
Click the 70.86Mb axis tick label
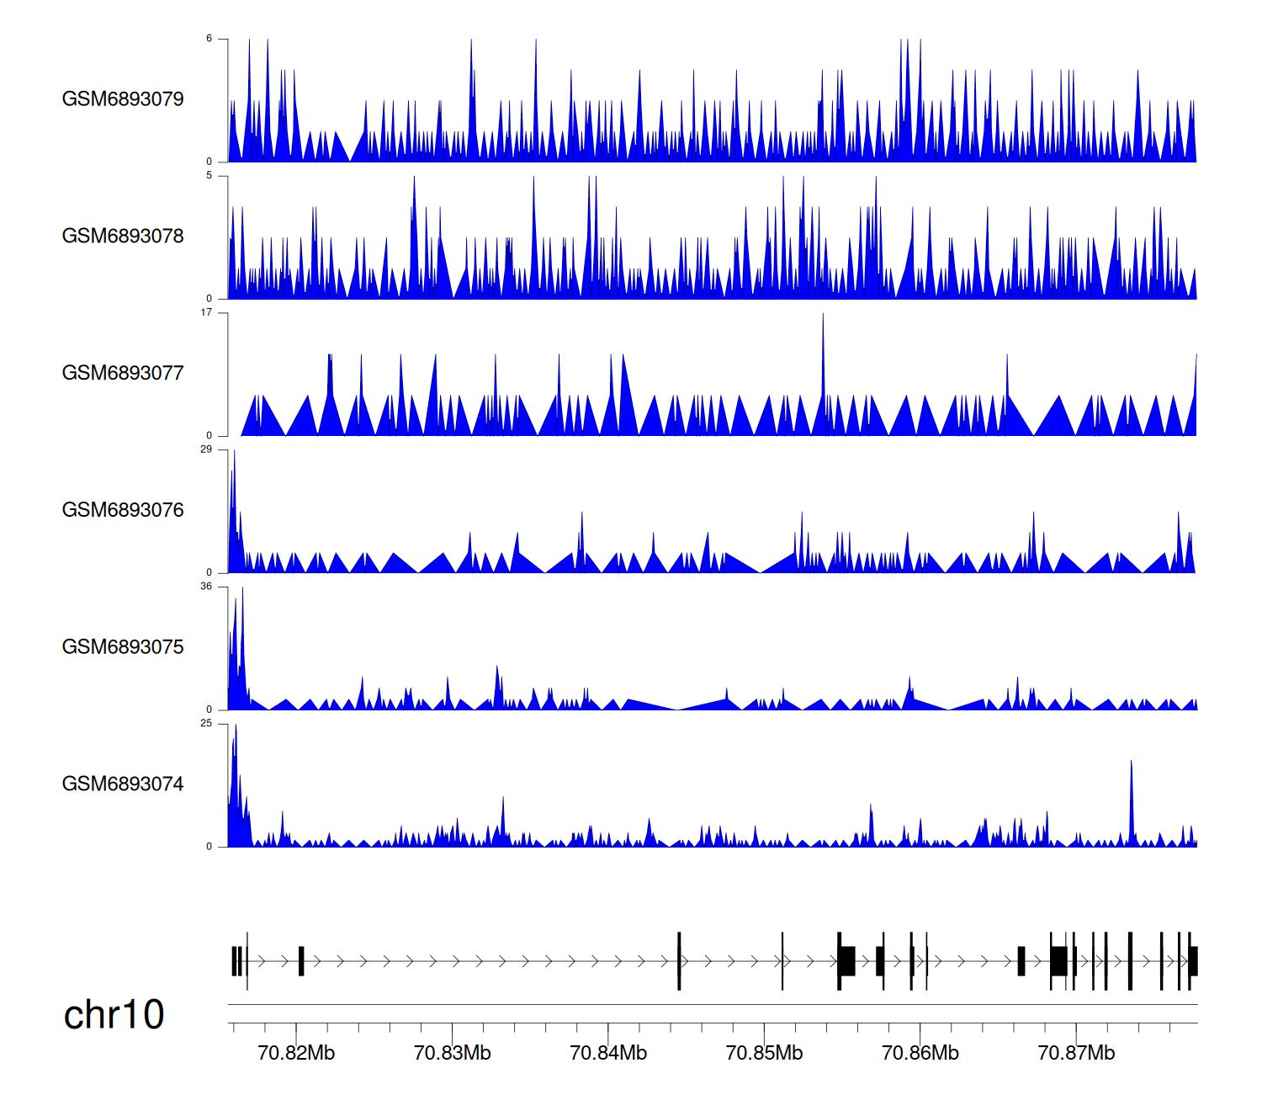click(x=920, y=1054)
